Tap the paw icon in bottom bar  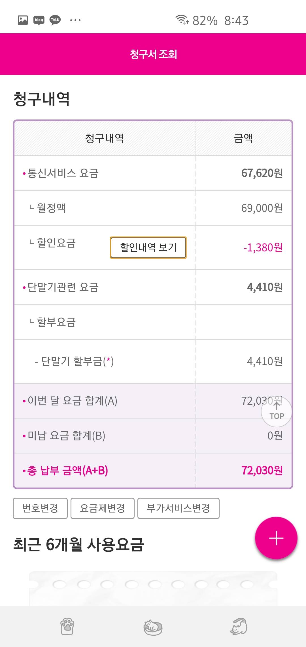[x=67, y=626]
